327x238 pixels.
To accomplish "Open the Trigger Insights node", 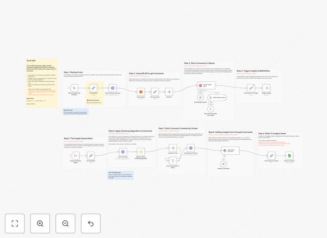I will pyautogui.click(x=266, y=88).
